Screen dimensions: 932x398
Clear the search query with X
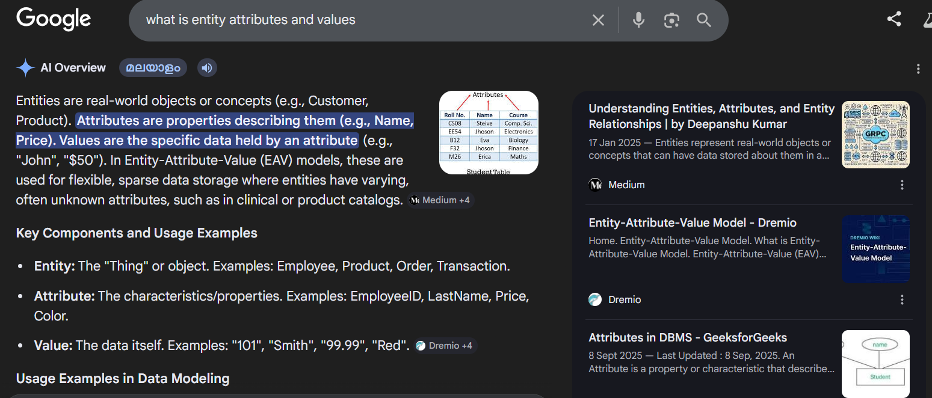tap(598, 20)
